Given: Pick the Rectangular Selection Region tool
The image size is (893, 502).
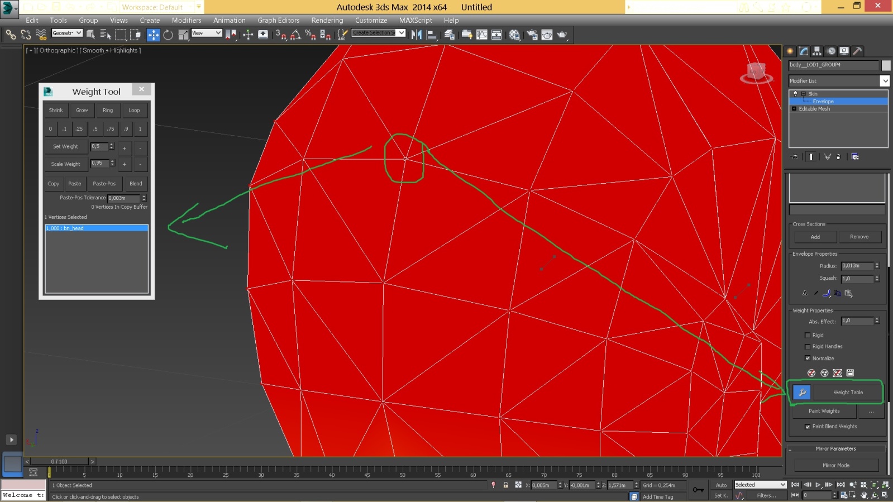Looking at the screenshot, I should 121,35.
